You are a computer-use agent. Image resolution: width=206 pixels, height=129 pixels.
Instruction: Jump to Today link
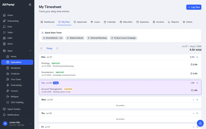pyautogui.click(x=49, y=48)
